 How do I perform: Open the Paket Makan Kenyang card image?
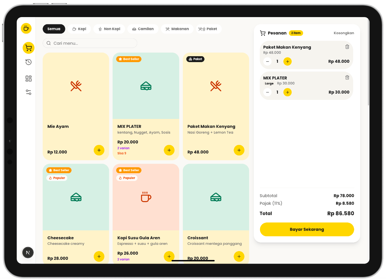tap(216, 86)
